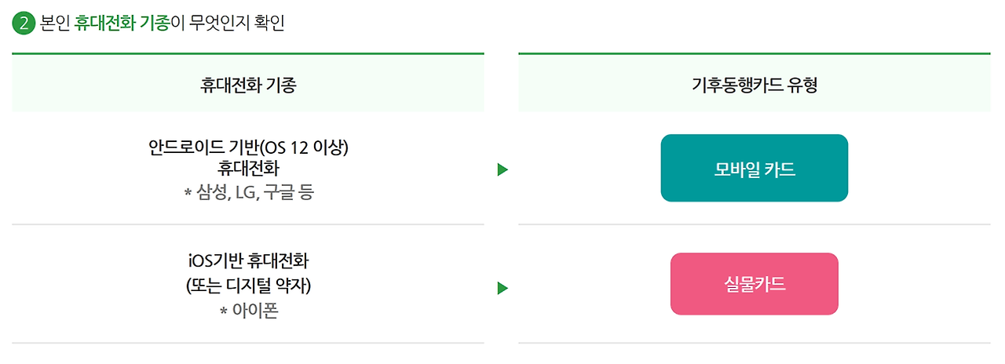
Task: Click the green highlighted 휴대전화 기종 heading text
Action: [122, 24]
